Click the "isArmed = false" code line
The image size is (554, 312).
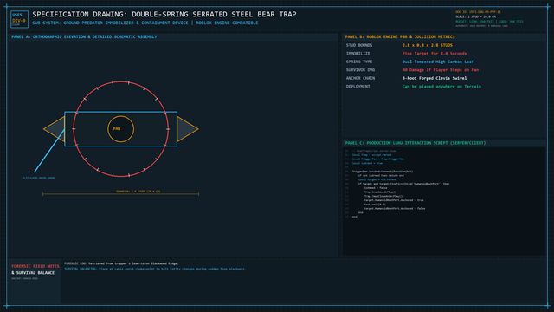coord(376,188)
